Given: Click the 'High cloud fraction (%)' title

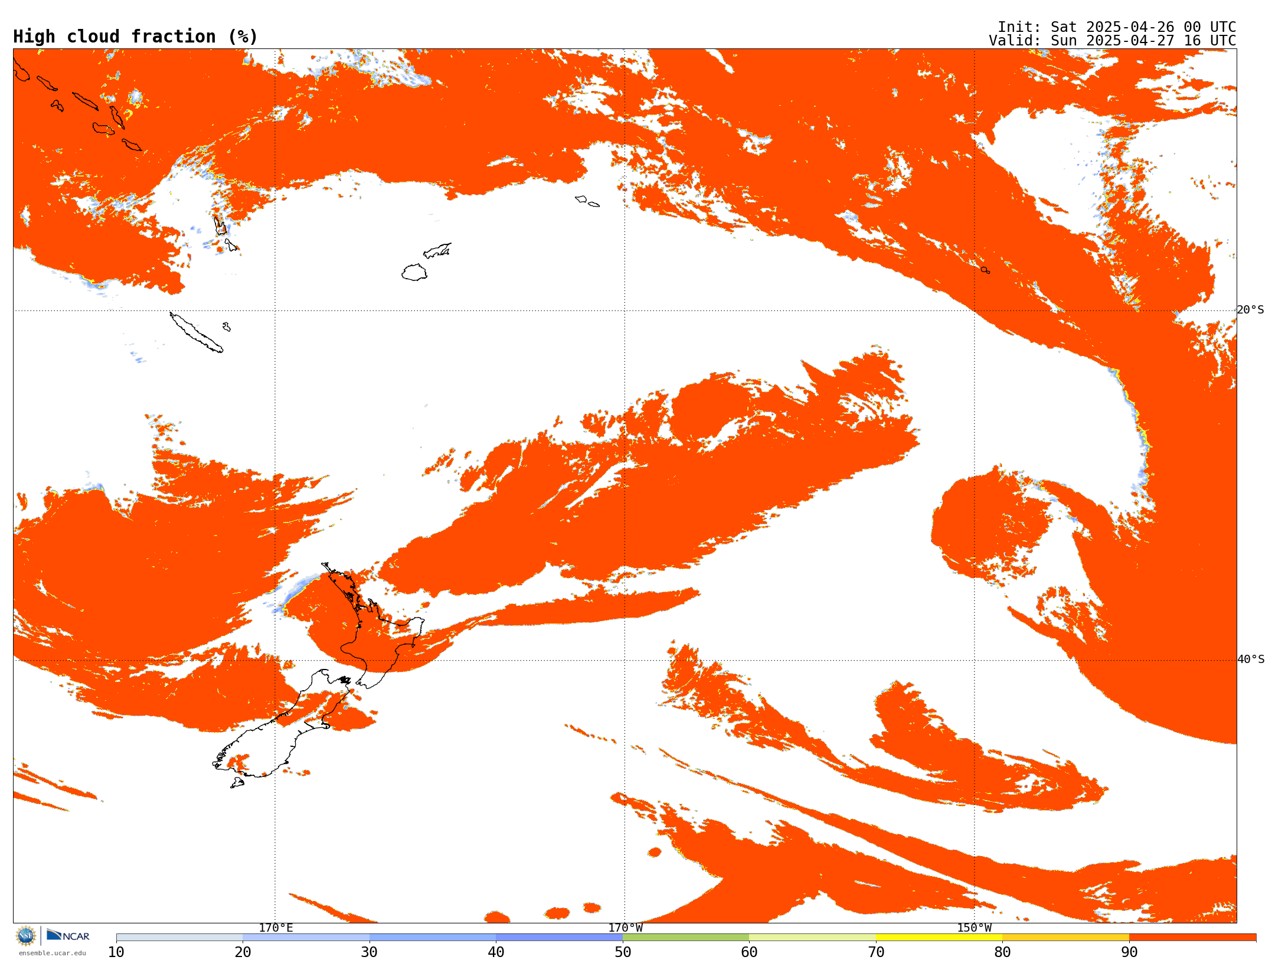Looking at the screenshot, I should (x=135, y=37).
